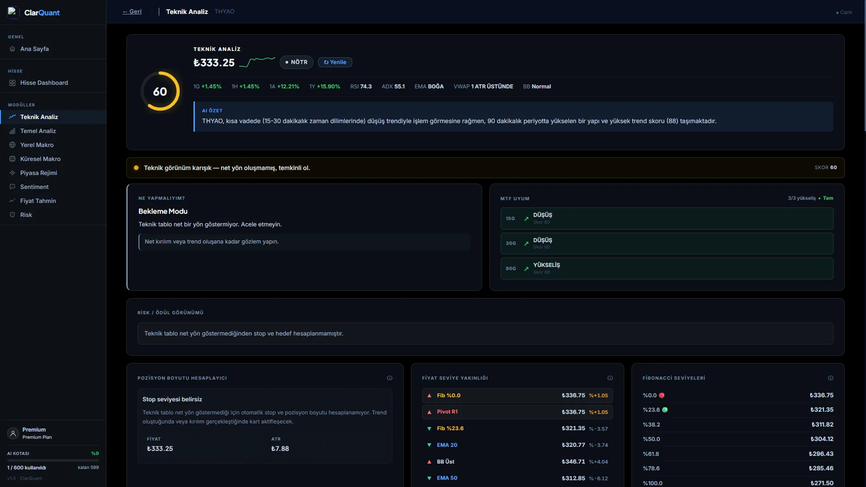Click the ClarQuant logo icon
This screenshot has height=487, width=866.
(13, 12)
